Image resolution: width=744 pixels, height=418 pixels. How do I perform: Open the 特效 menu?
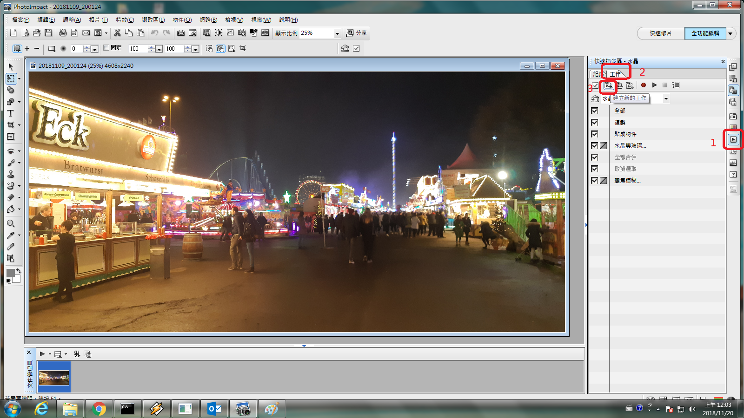(x=125, y=20)
